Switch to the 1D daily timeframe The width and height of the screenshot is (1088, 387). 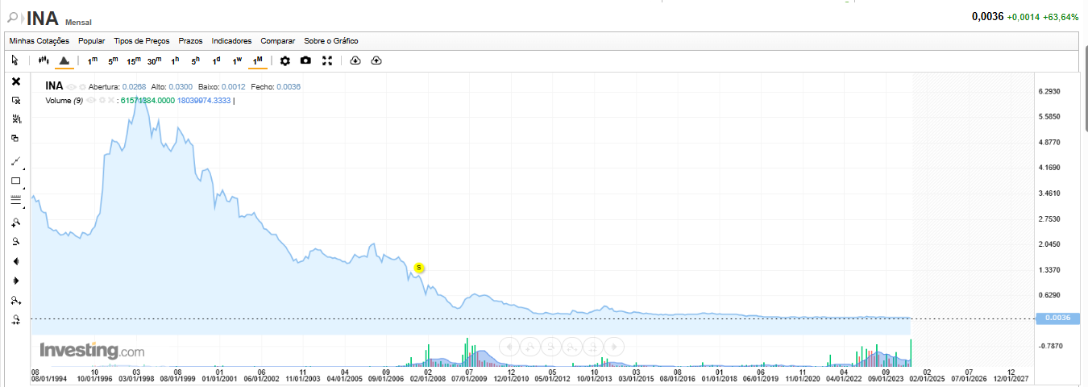[216, 60]
